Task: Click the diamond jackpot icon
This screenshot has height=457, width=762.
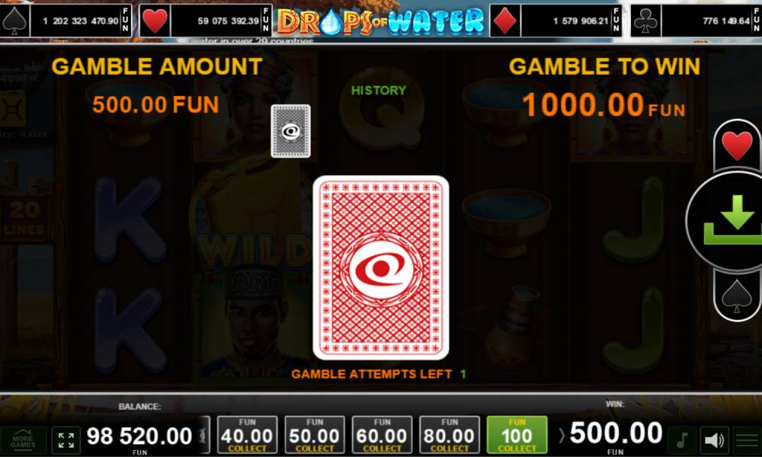Action: pos(505,21)
